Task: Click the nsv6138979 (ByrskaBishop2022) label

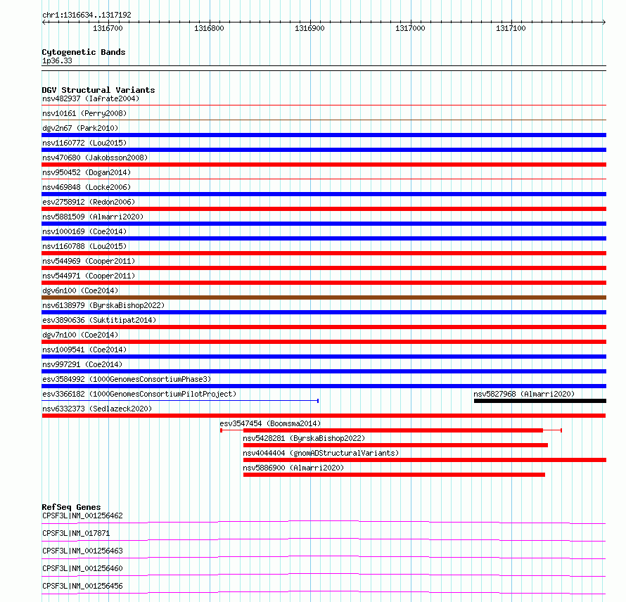Action: click(x=103, y=305)
